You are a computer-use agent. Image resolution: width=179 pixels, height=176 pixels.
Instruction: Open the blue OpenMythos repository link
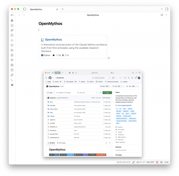(53, 39)
